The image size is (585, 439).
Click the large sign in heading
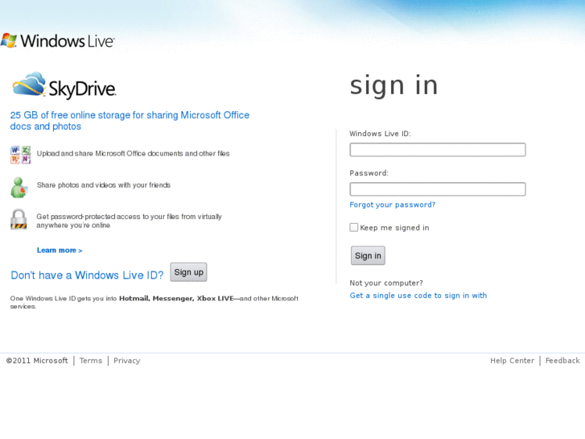click(x=393, y=86)
